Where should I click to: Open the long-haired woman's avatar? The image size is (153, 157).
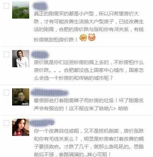point(21,127)
